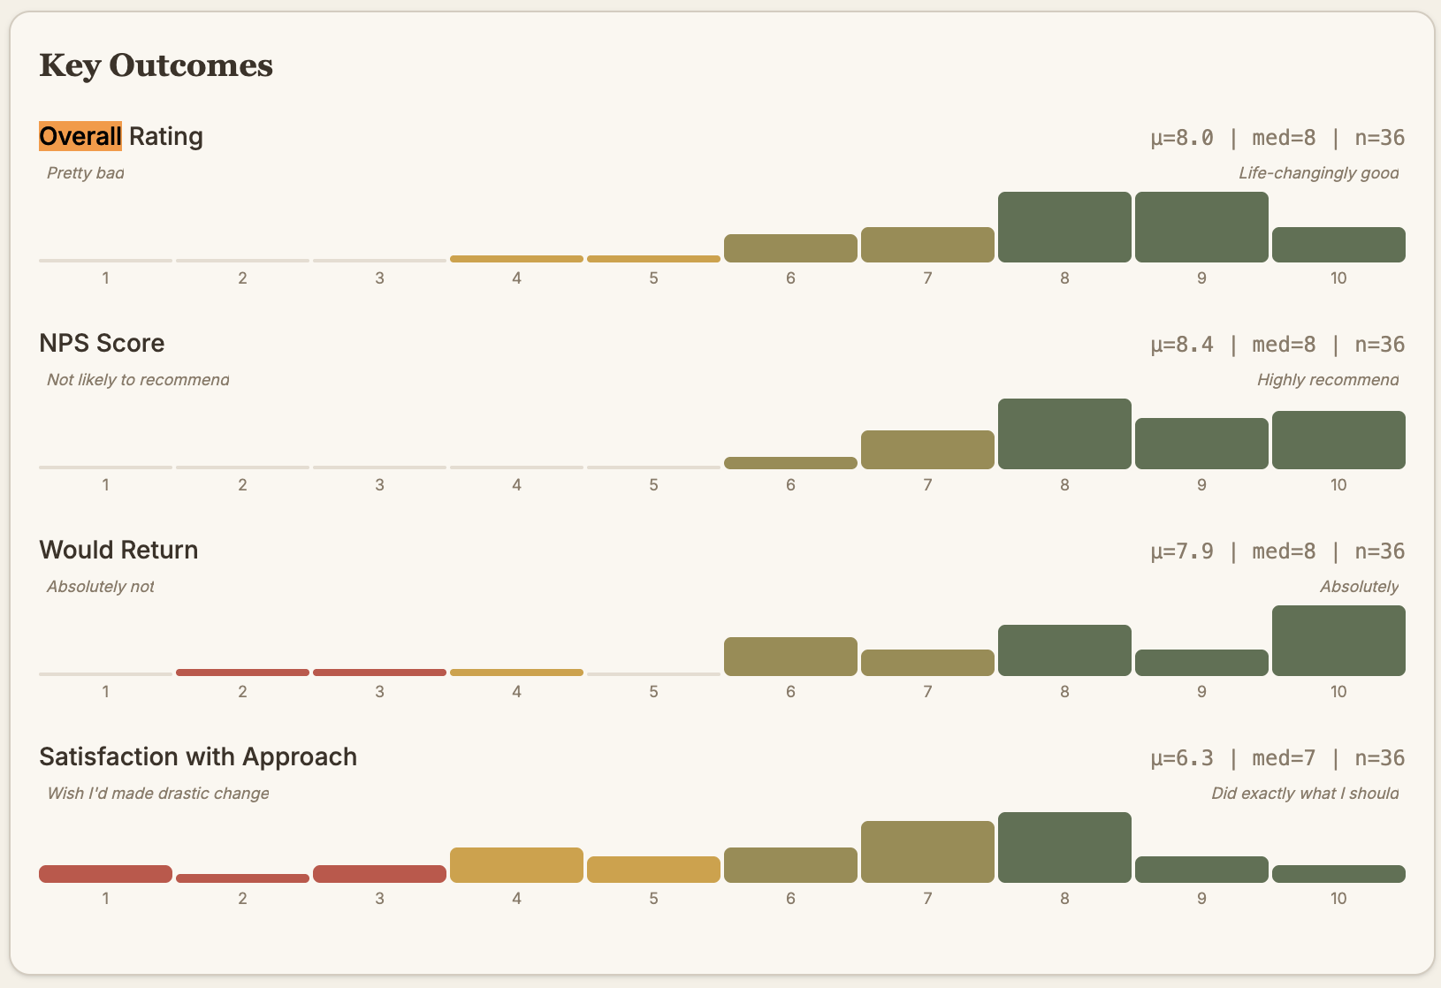Click the Satisfaction with Approach title
This screenshot has height=988, width=1441.
coord(198,756)
